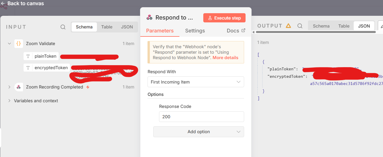Switch INPUT view to Table
Screen dimensions: 383x157
[107, 27]
